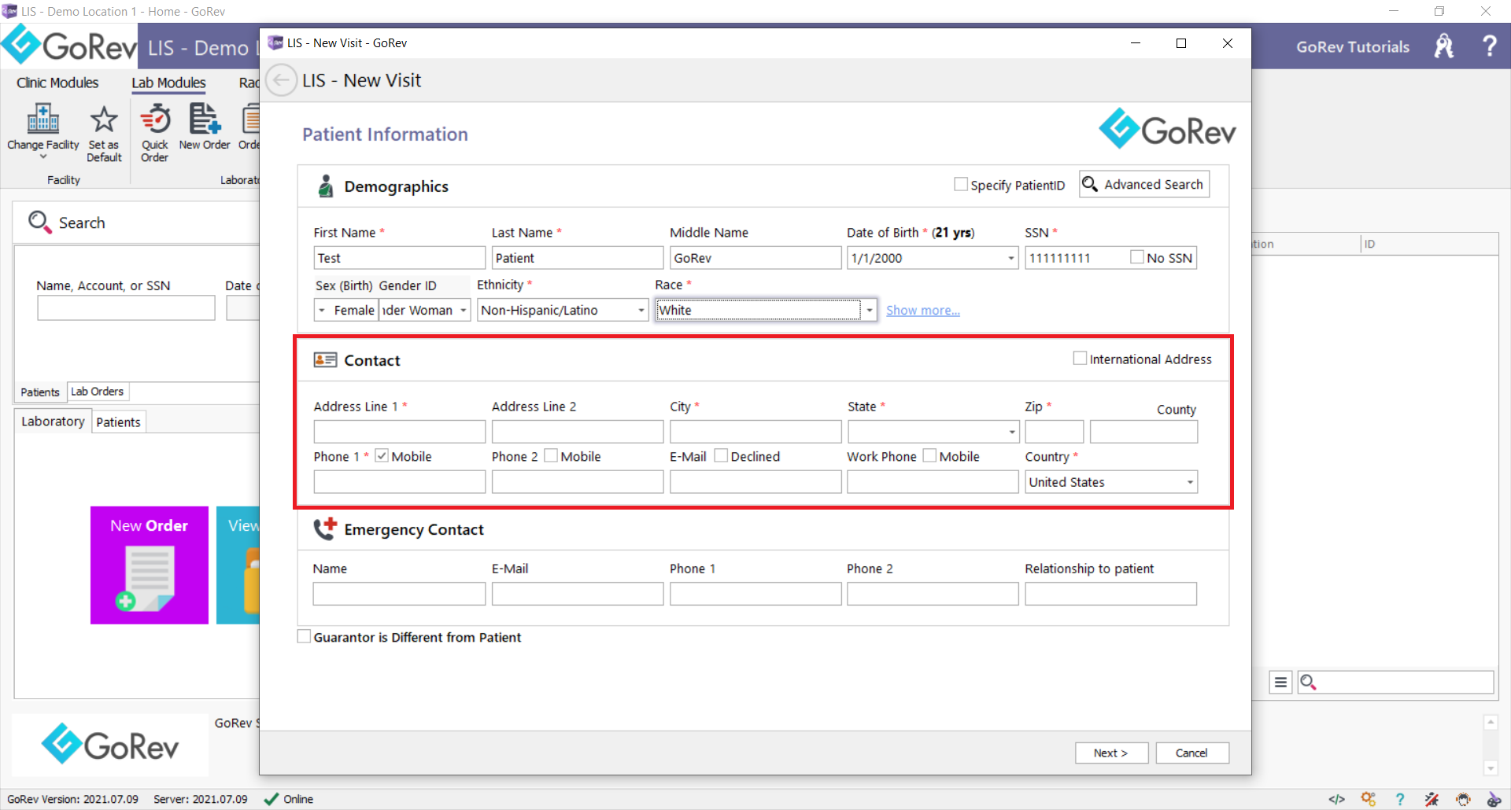The height and width of the screenshot is (810, 1511).
Task: Click the magnifier icon in right panel search
Action: pos(1308,682)
